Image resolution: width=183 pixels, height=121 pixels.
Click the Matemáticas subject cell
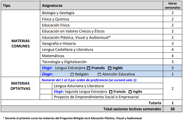pyautogui.click(x=53, y=56)
